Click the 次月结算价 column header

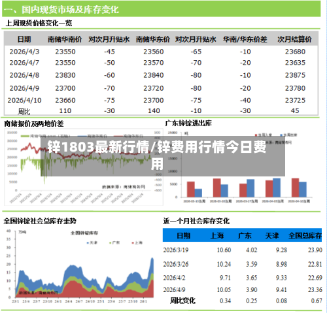tap(295, 39)
